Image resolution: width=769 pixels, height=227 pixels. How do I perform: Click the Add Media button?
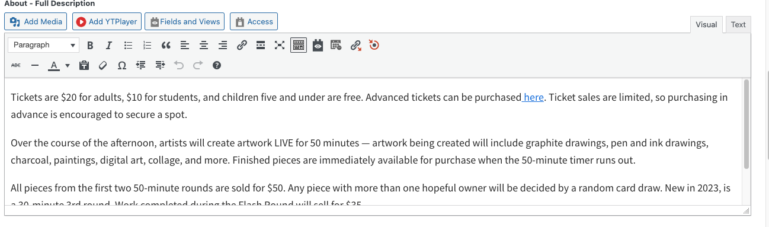(36, 22)
